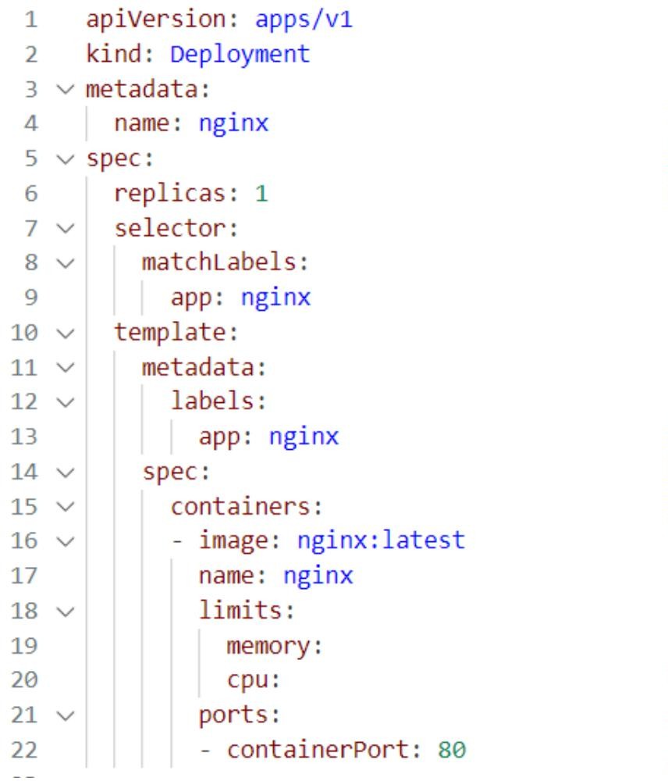Fold the labels block on line 12

coord(66,402)
